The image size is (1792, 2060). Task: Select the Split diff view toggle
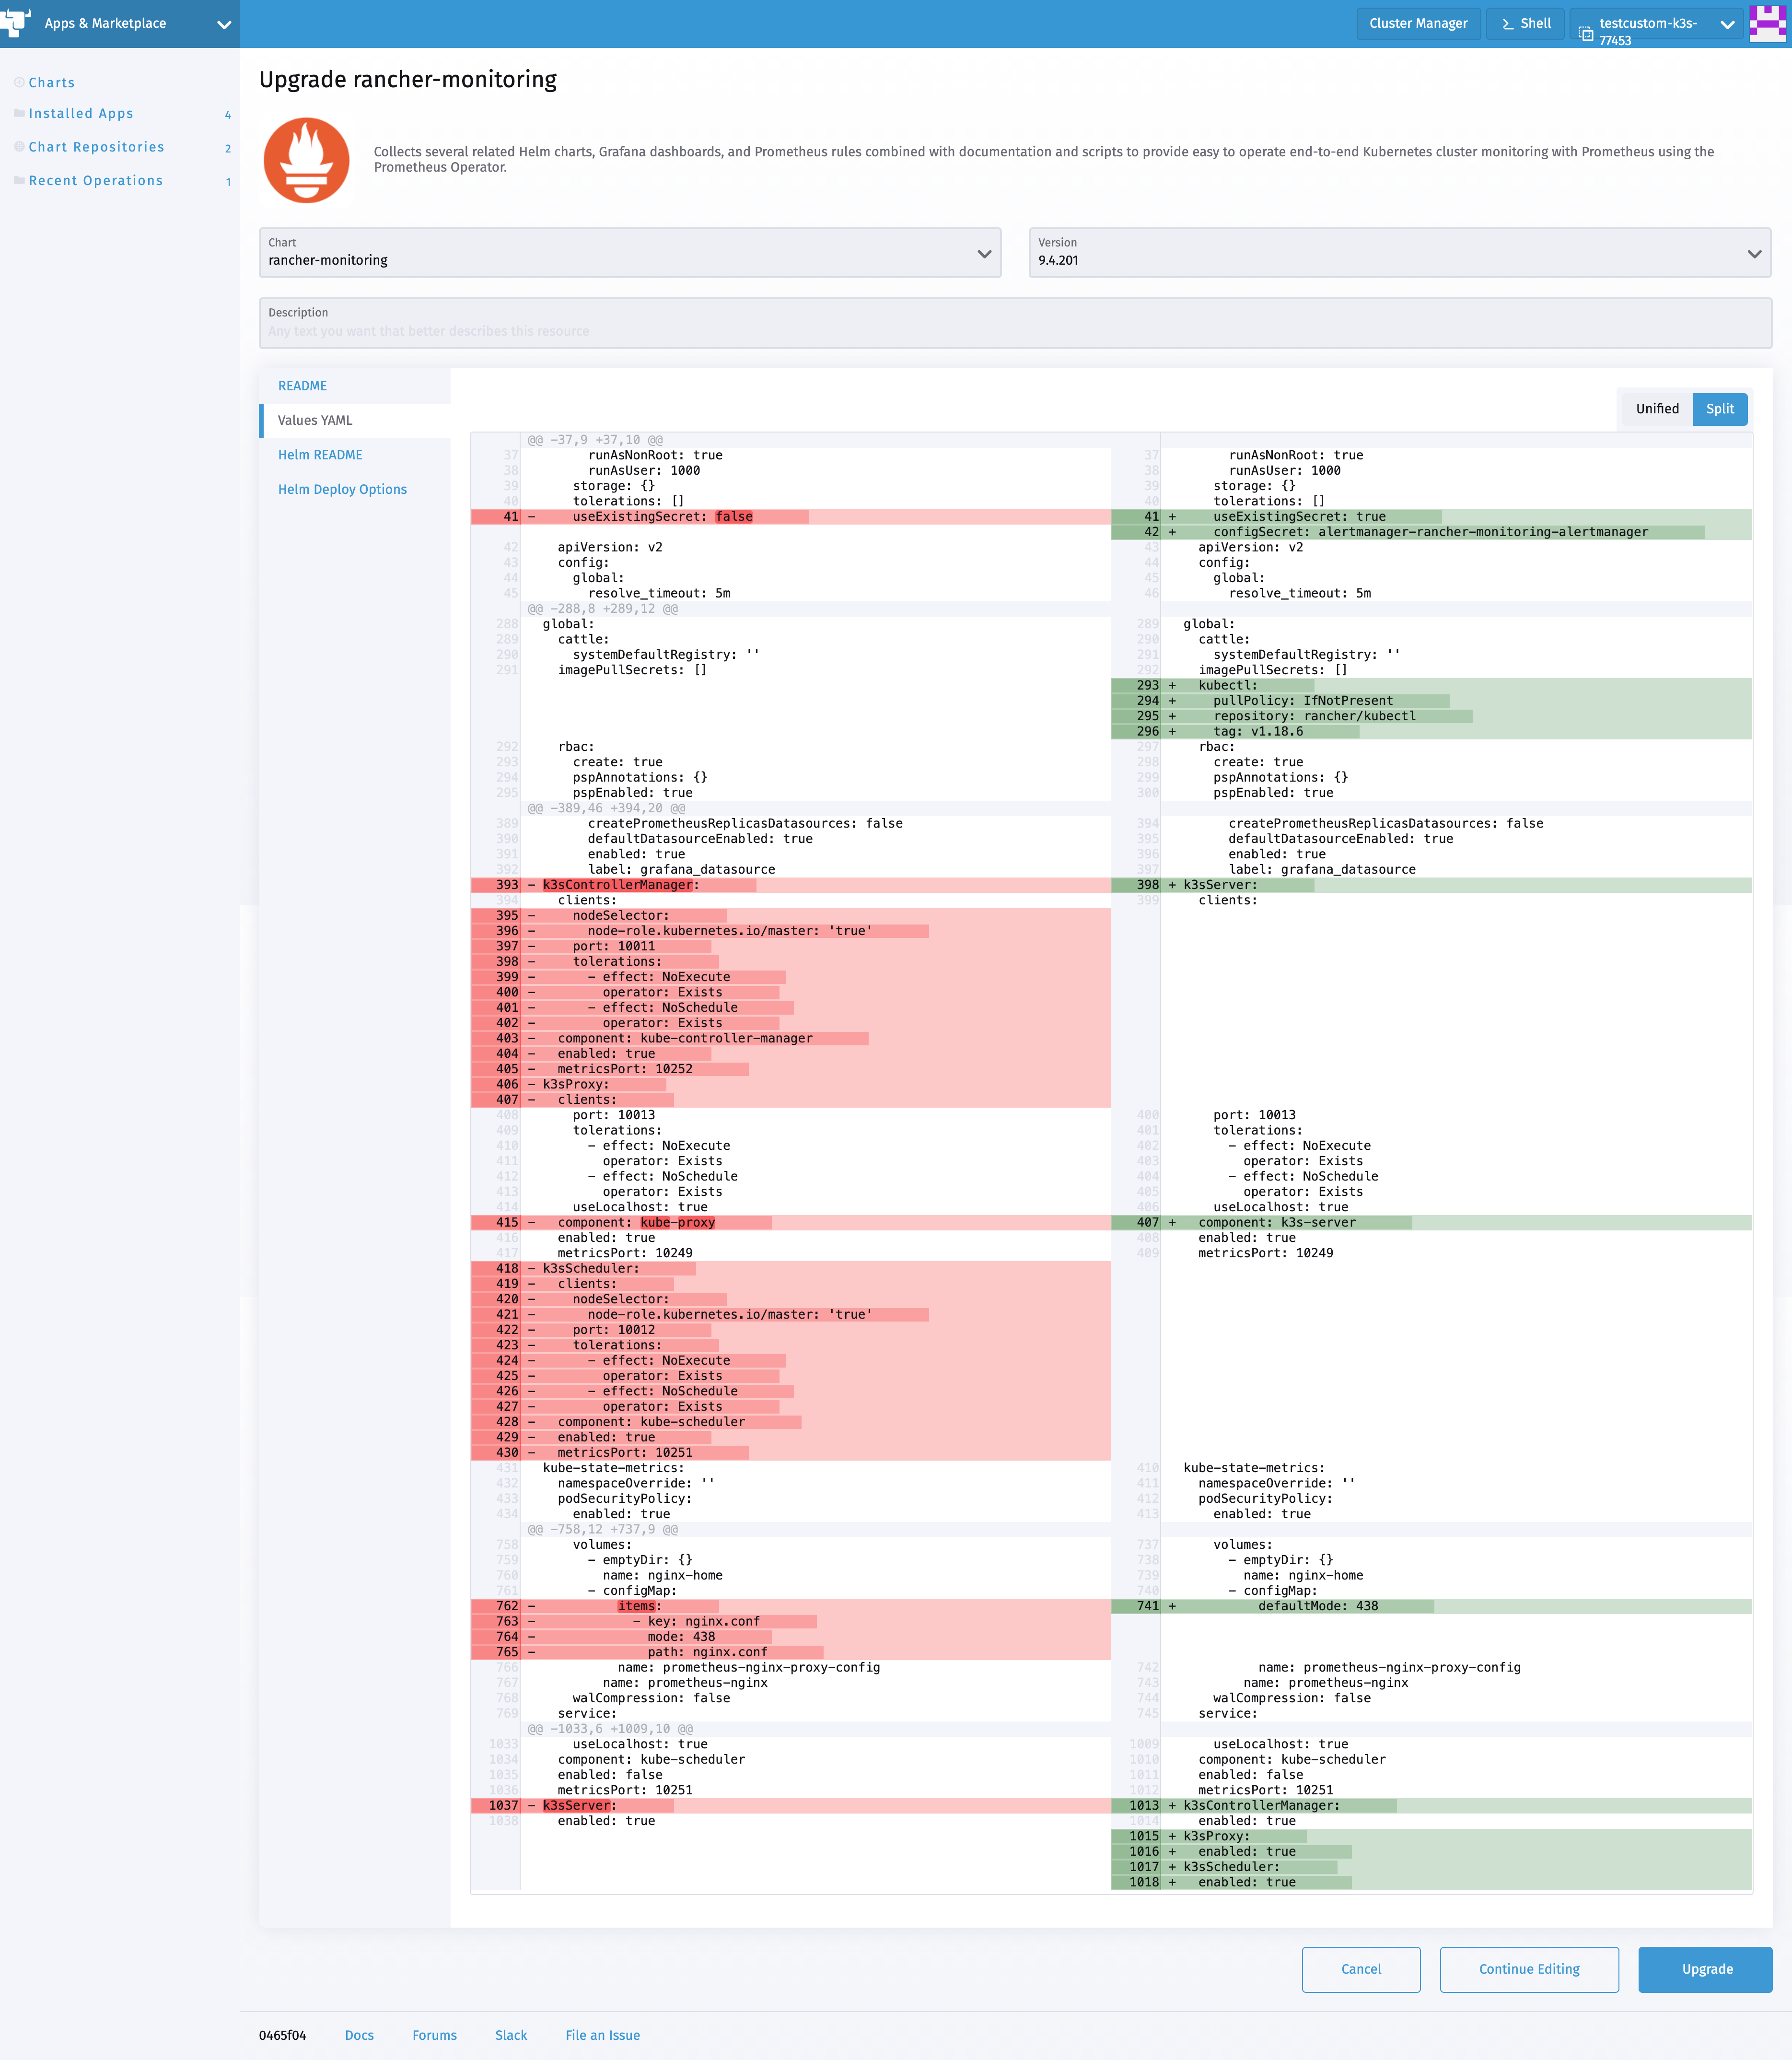coord(1720,409)
